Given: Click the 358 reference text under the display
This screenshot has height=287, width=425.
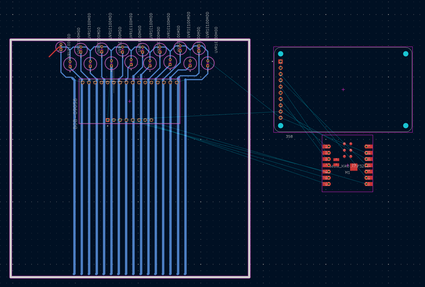Looking at the screenshot, I should tap(289, 137).
